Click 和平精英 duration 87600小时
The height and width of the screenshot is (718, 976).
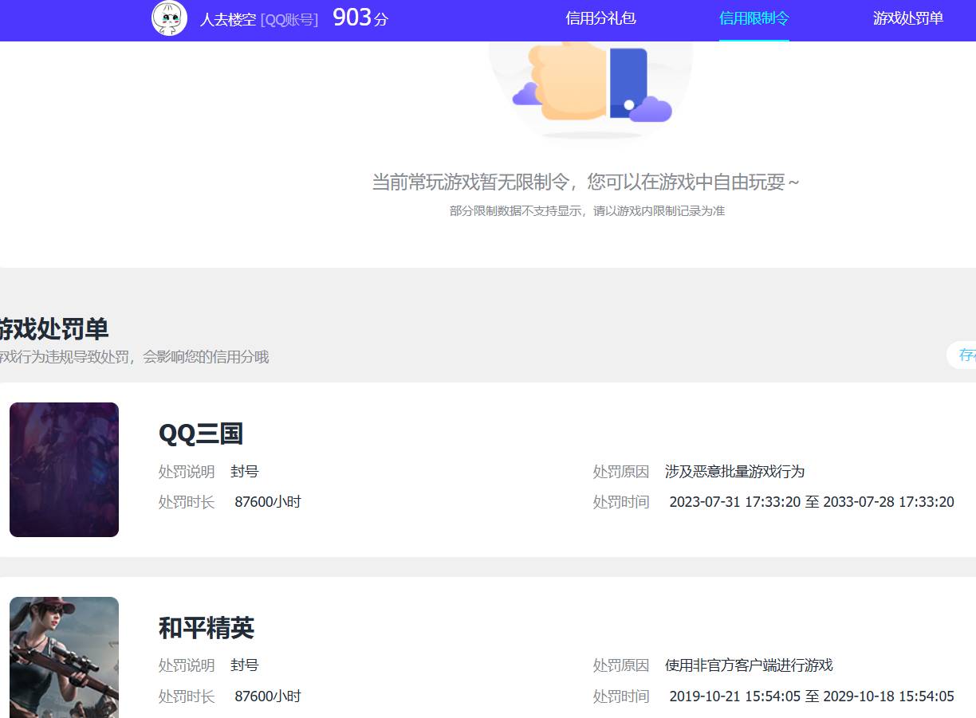pos(268,696)
